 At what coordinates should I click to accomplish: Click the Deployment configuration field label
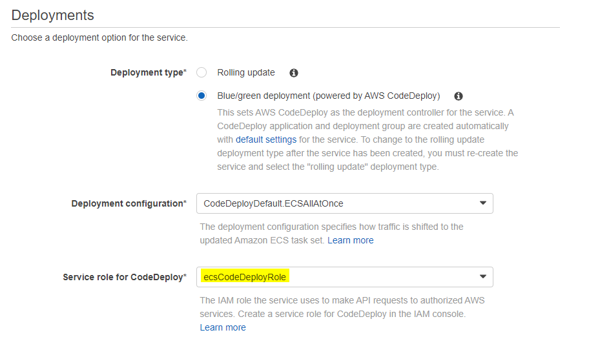click(129, 203)
